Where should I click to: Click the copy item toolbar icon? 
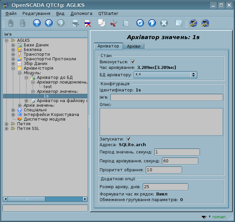[101, 23]
